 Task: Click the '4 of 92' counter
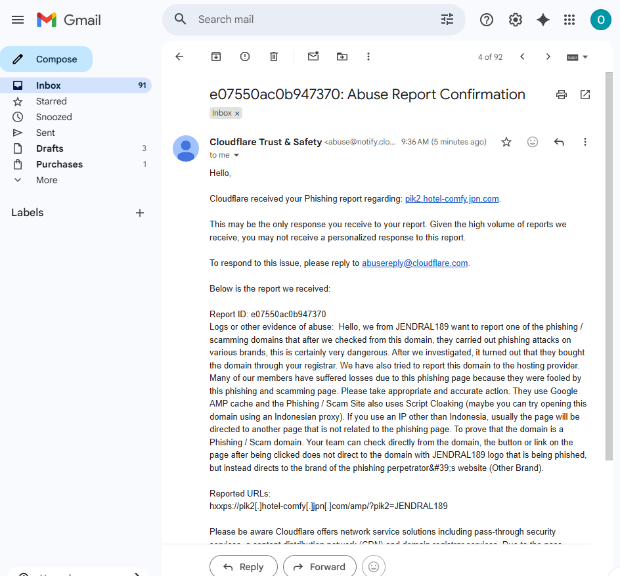click(491, 57)
